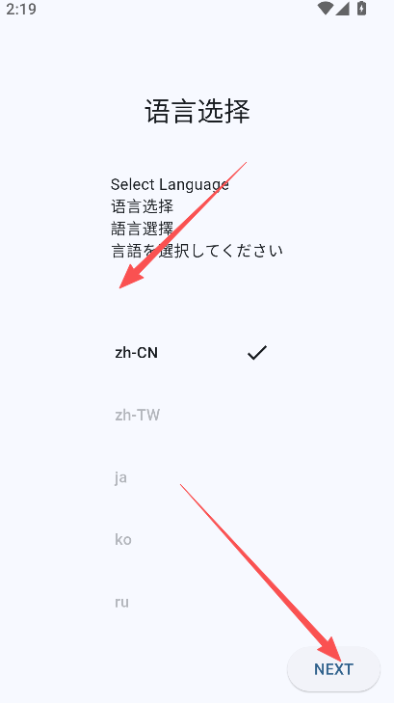
Task: Tap the simplified 语言选择 instruction line
Action: pos(142,206)
